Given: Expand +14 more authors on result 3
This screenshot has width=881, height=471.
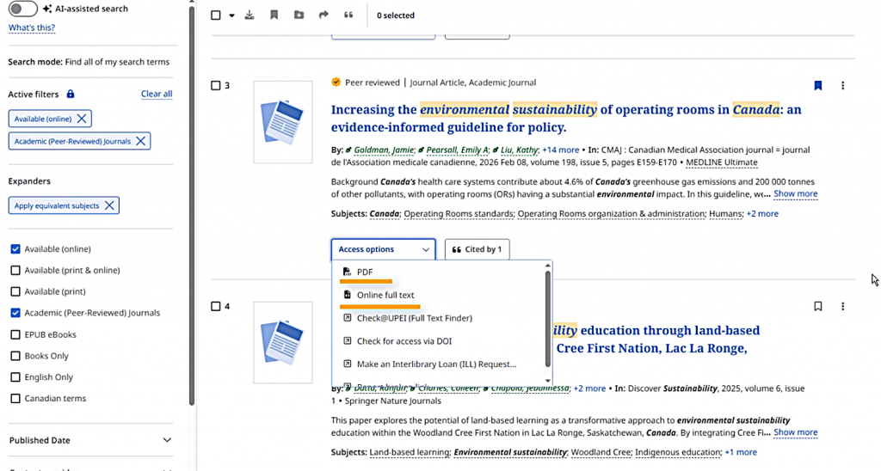Looking at the screenshot, I should pyautogui.click(x=560, y=150).
